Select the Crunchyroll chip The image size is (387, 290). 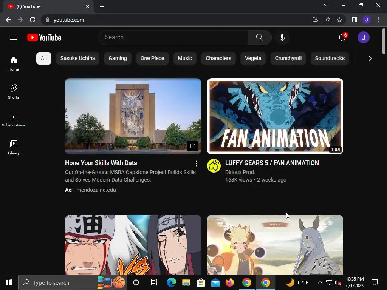point(288,59)
